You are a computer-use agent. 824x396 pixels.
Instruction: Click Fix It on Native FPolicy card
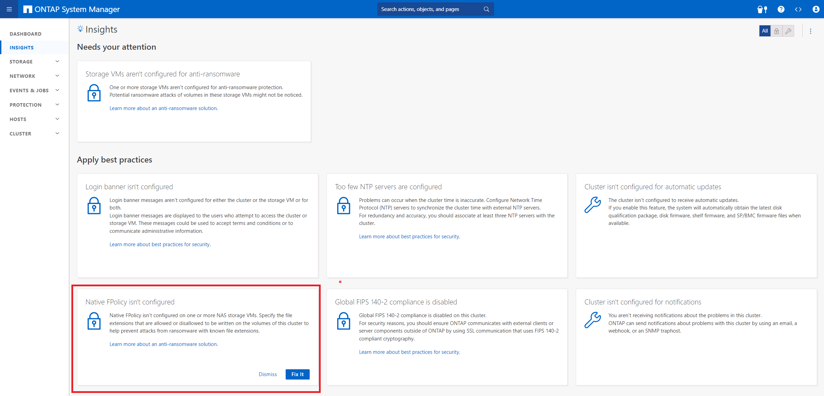297,374
